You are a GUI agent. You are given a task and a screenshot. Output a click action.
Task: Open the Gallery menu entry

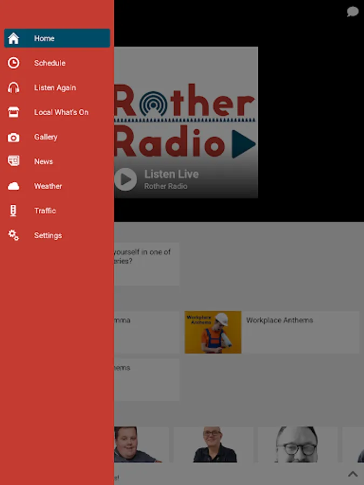57,137
